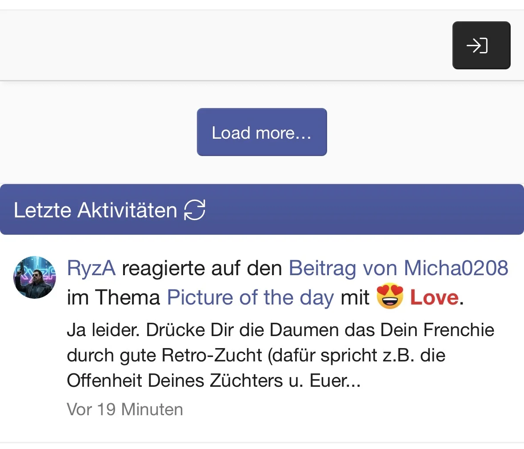Screen dimensions: 524x449
Task: Click the blue Letzte Aktivitäten bar's empty area
Action: click(x=364, y=210)
